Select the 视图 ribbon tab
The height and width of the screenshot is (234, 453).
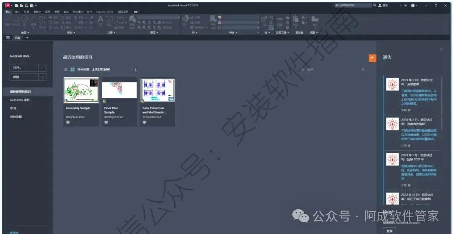48,12
